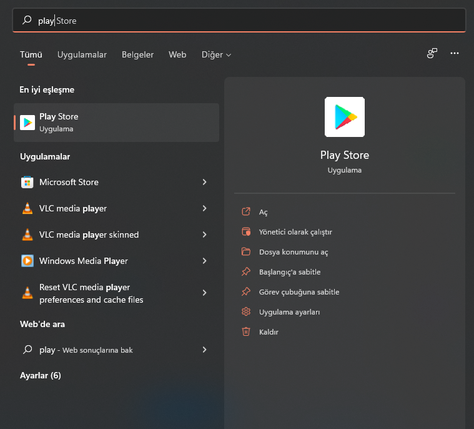Click the Ayarlar (6) section header

tap(41, 376)
